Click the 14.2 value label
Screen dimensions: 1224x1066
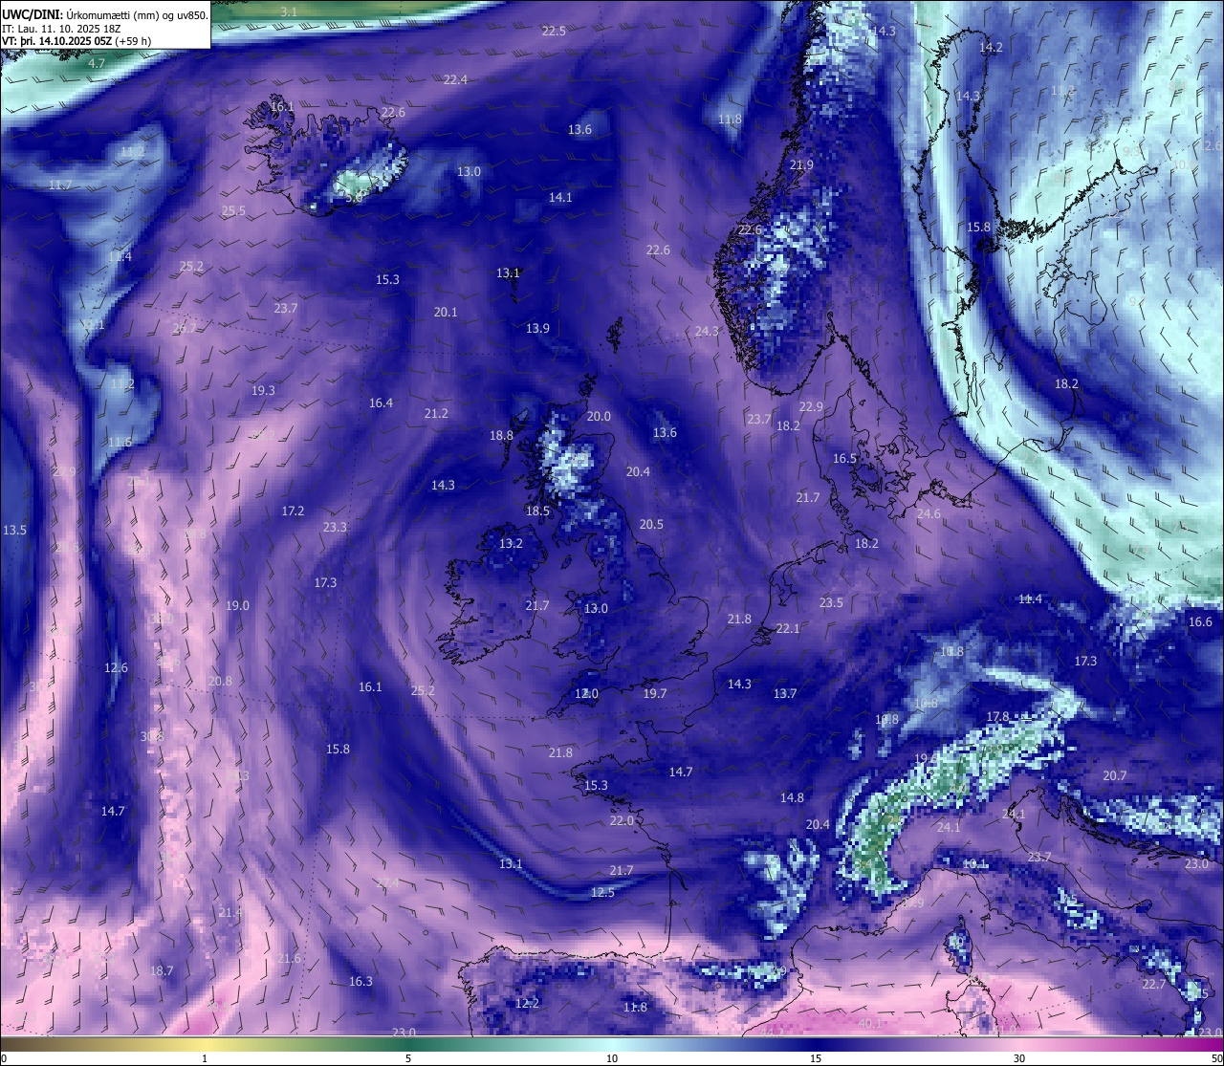pyautogui.click(x=992, y=48)
